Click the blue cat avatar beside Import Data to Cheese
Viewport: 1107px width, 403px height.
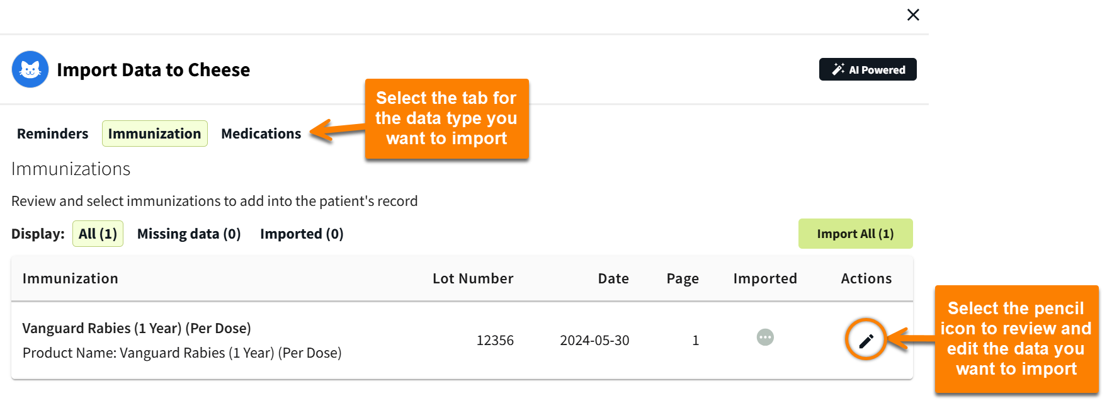point(30,69)
